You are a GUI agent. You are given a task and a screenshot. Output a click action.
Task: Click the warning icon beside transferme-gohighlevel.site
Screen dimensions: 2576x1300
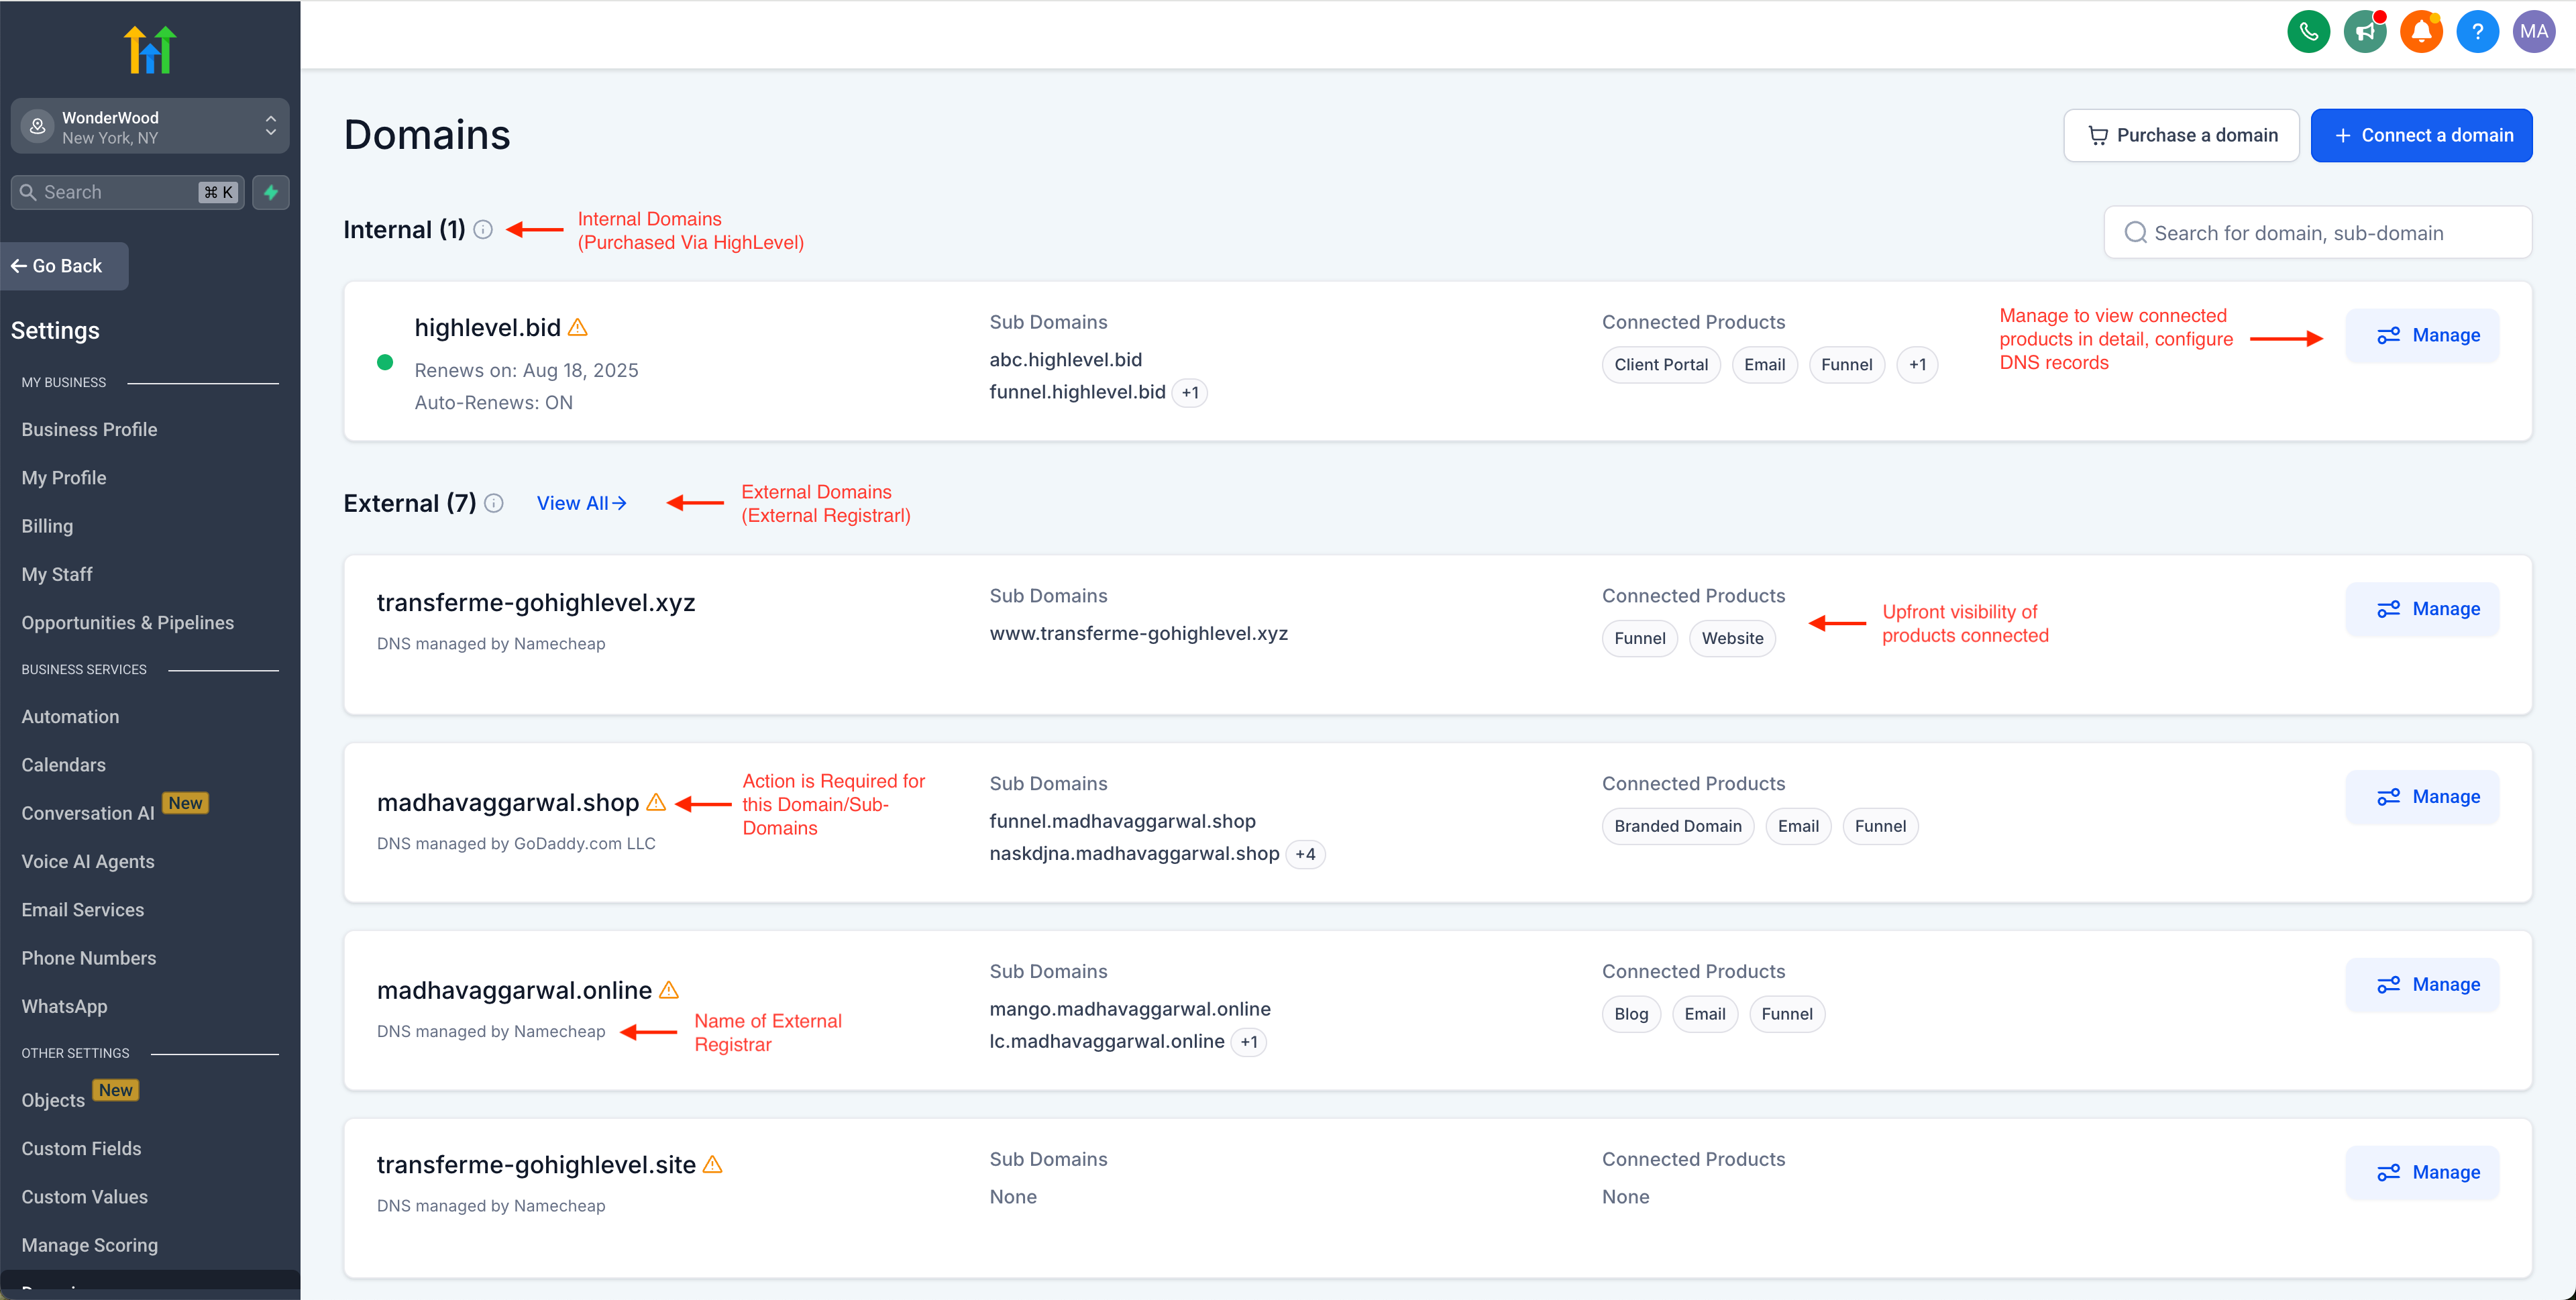[x=712, y=1164]
